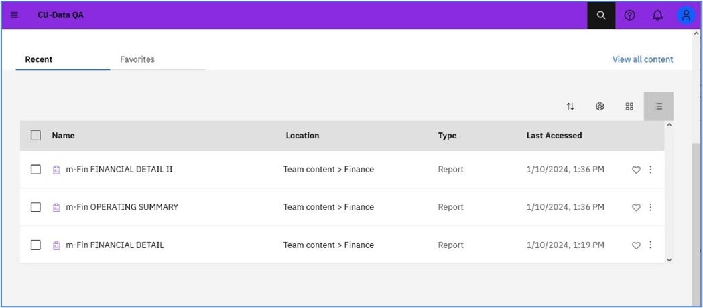This screenshot has width=703, height=308.
Task: Favorite m-Fin FINANCIAL DETAIL II with heart
Action: click(636, 170)
